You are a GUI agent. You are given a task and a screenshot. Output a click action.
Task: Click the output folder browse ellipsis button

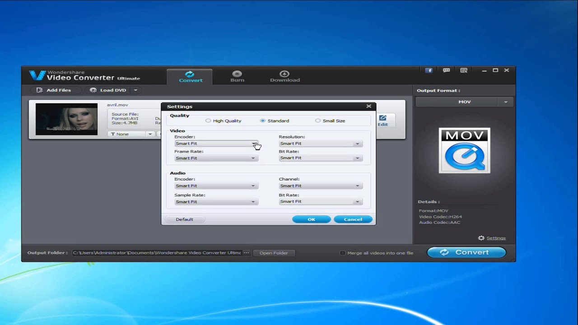(246, 253)
